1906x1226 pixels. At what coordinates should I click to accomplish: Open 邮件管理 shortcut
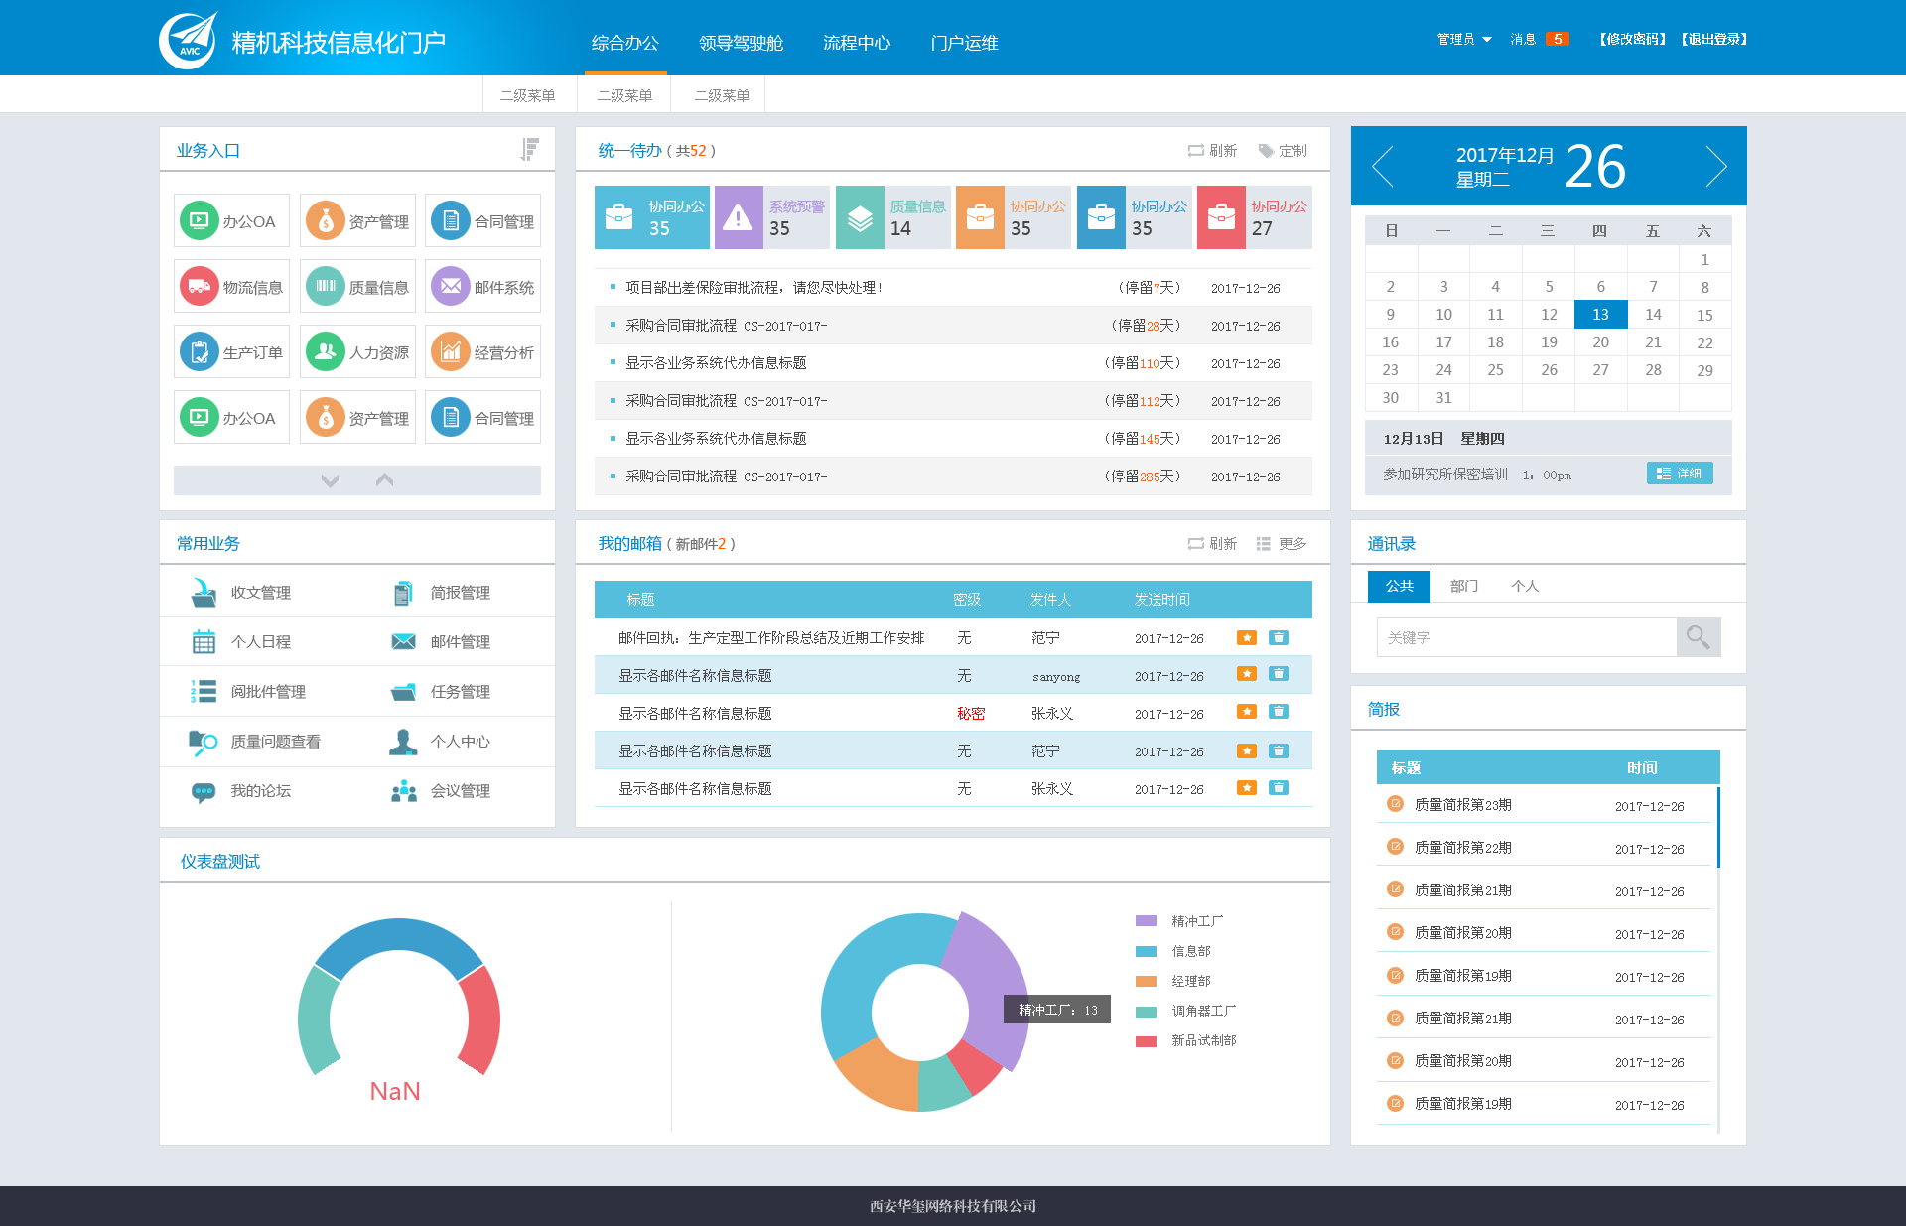pos(441,642)
